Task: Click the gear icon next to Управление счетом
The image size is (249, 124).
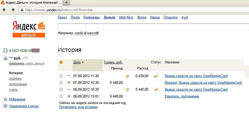Action: click(x=5, y=106)
